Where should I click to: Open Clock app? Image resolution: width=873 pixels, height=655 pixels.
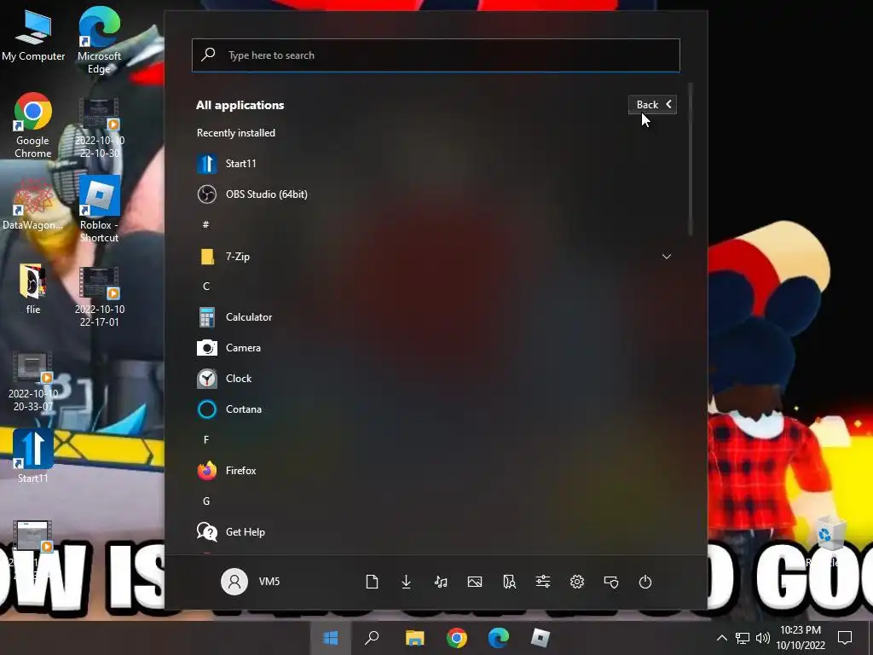(x=434, y=378)
